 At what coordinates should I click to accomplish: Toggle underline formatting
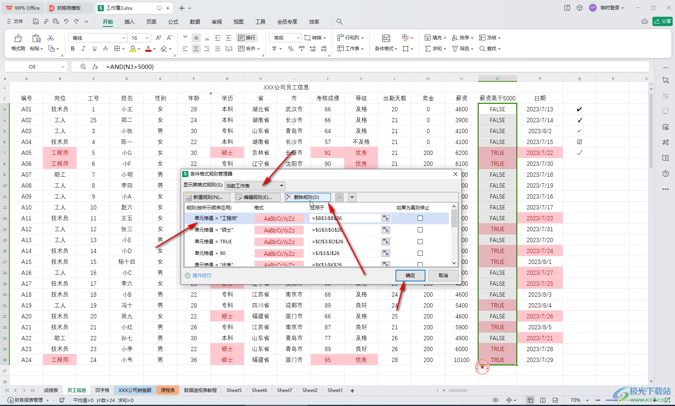coord(94,49)
